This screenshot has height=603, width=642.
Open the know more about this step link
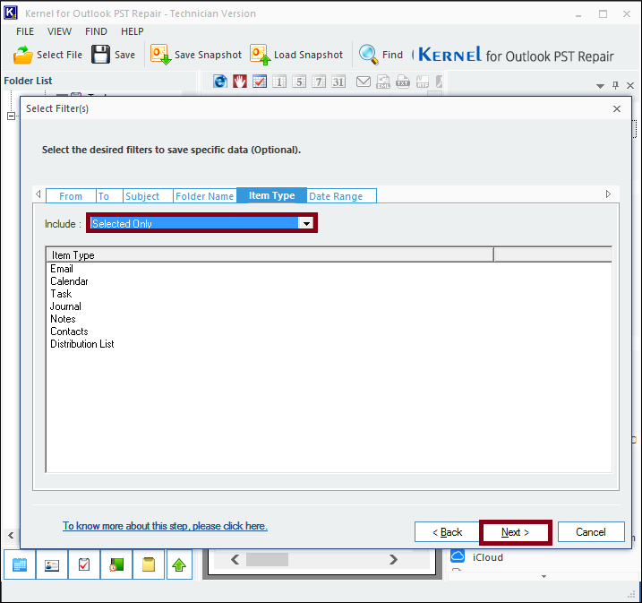tap(165, 526)
